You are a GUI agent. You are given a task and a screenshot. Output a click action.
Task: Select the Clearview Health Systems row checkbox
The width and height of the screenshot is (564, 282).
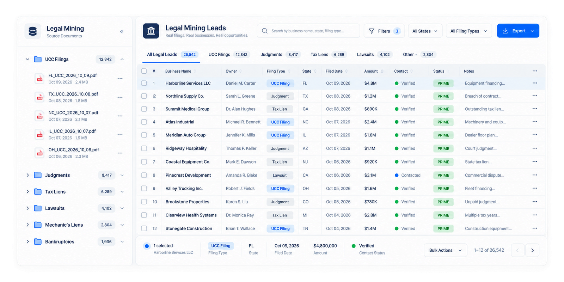point(144,215)
